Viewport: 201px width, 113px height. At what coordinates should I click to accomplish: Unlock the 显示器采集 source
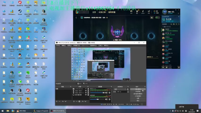click(x=88, y=95)
